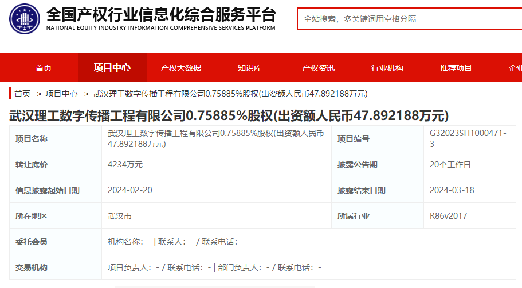Click the 武汉市 region value

coord(120,216)
